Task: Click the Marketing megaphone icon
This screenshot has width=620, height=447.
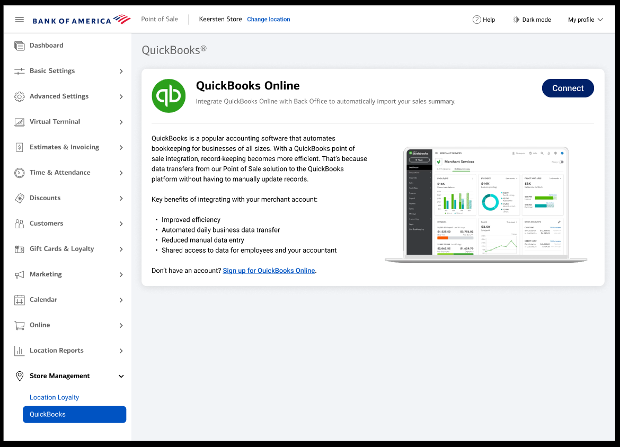Action: pyautogui.click(x=20, y=274)
